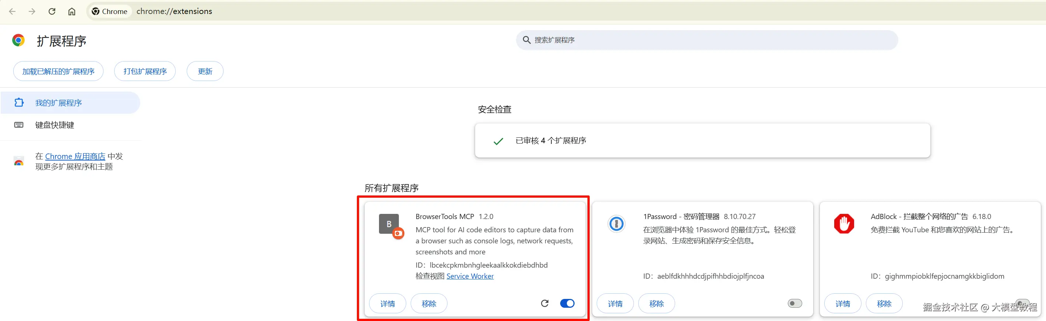Click the AdBlock version number 6.18.0
Viewport: 1046px width, 321px height.
tap(982, 216)
